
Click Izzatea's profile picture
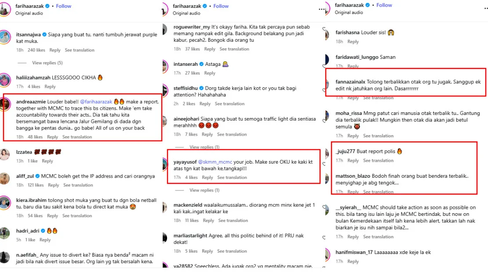[5, 154]
